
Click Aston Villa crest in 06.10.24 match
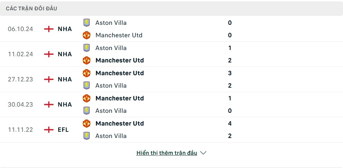coord(87,23)
